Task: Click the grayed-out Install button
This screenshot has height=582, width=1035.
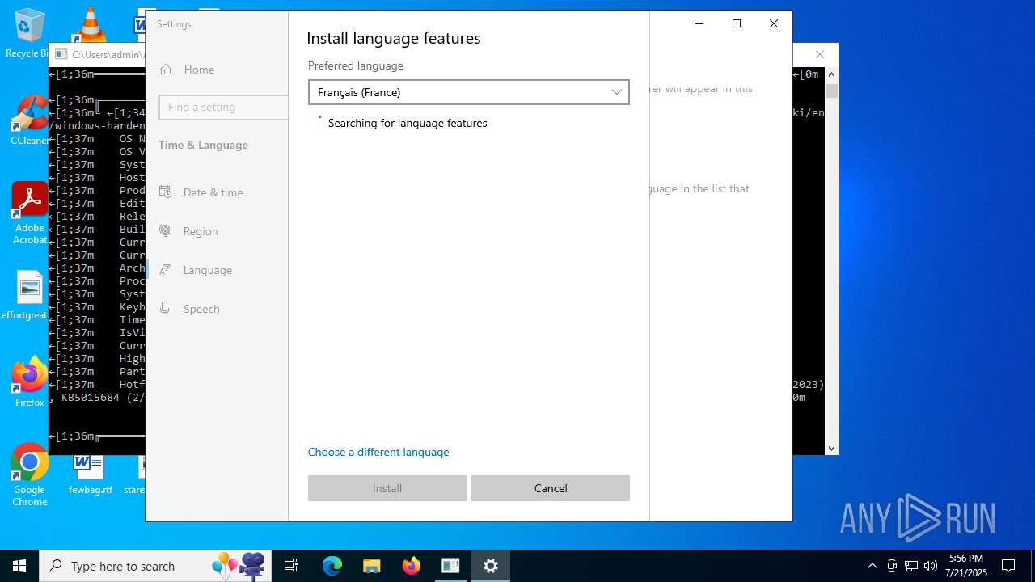Action: 387,488
